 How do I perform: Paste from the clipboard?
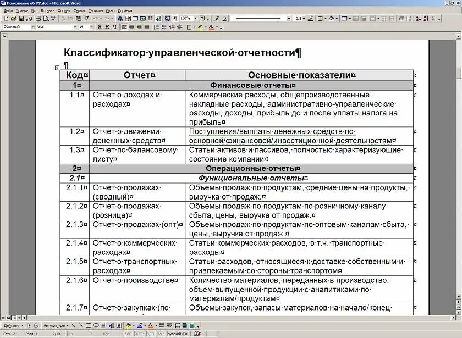(78, 19)
